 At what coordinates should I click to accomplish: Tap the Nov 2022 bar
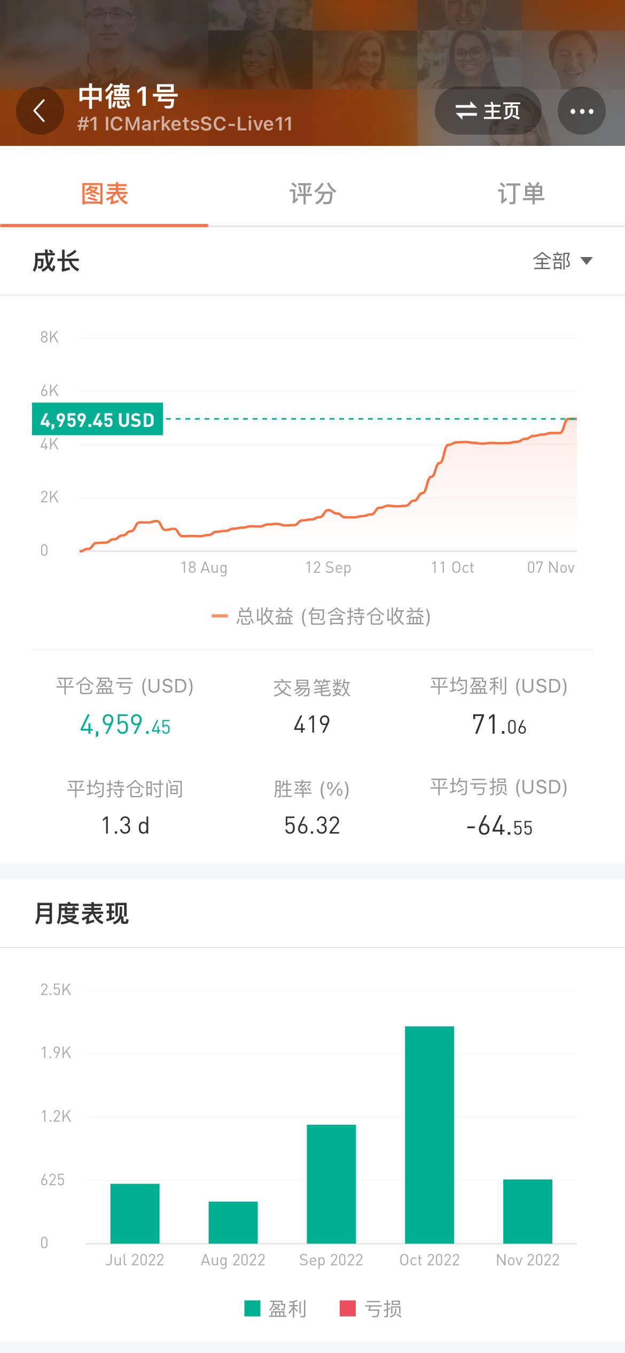click(x=528, y=1211)
